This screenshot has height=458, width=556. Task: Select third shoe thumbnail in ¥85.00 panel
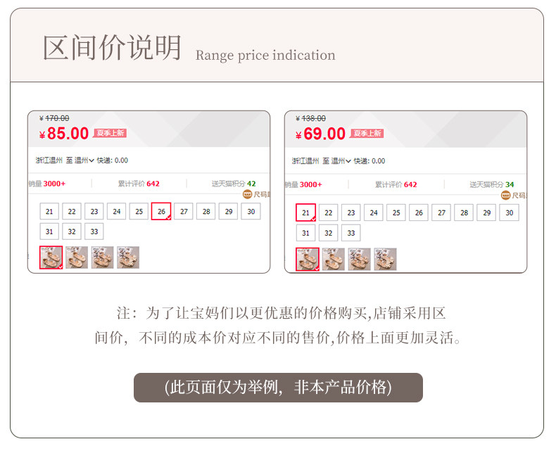click(x=103, y=257)
